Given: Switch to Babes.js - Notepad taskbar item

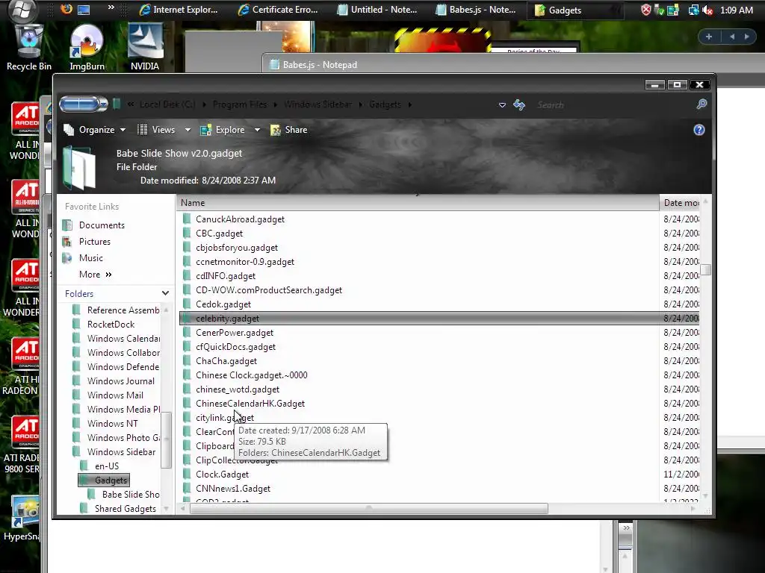Looking at the screenshot, I should (x=476, y=10).
